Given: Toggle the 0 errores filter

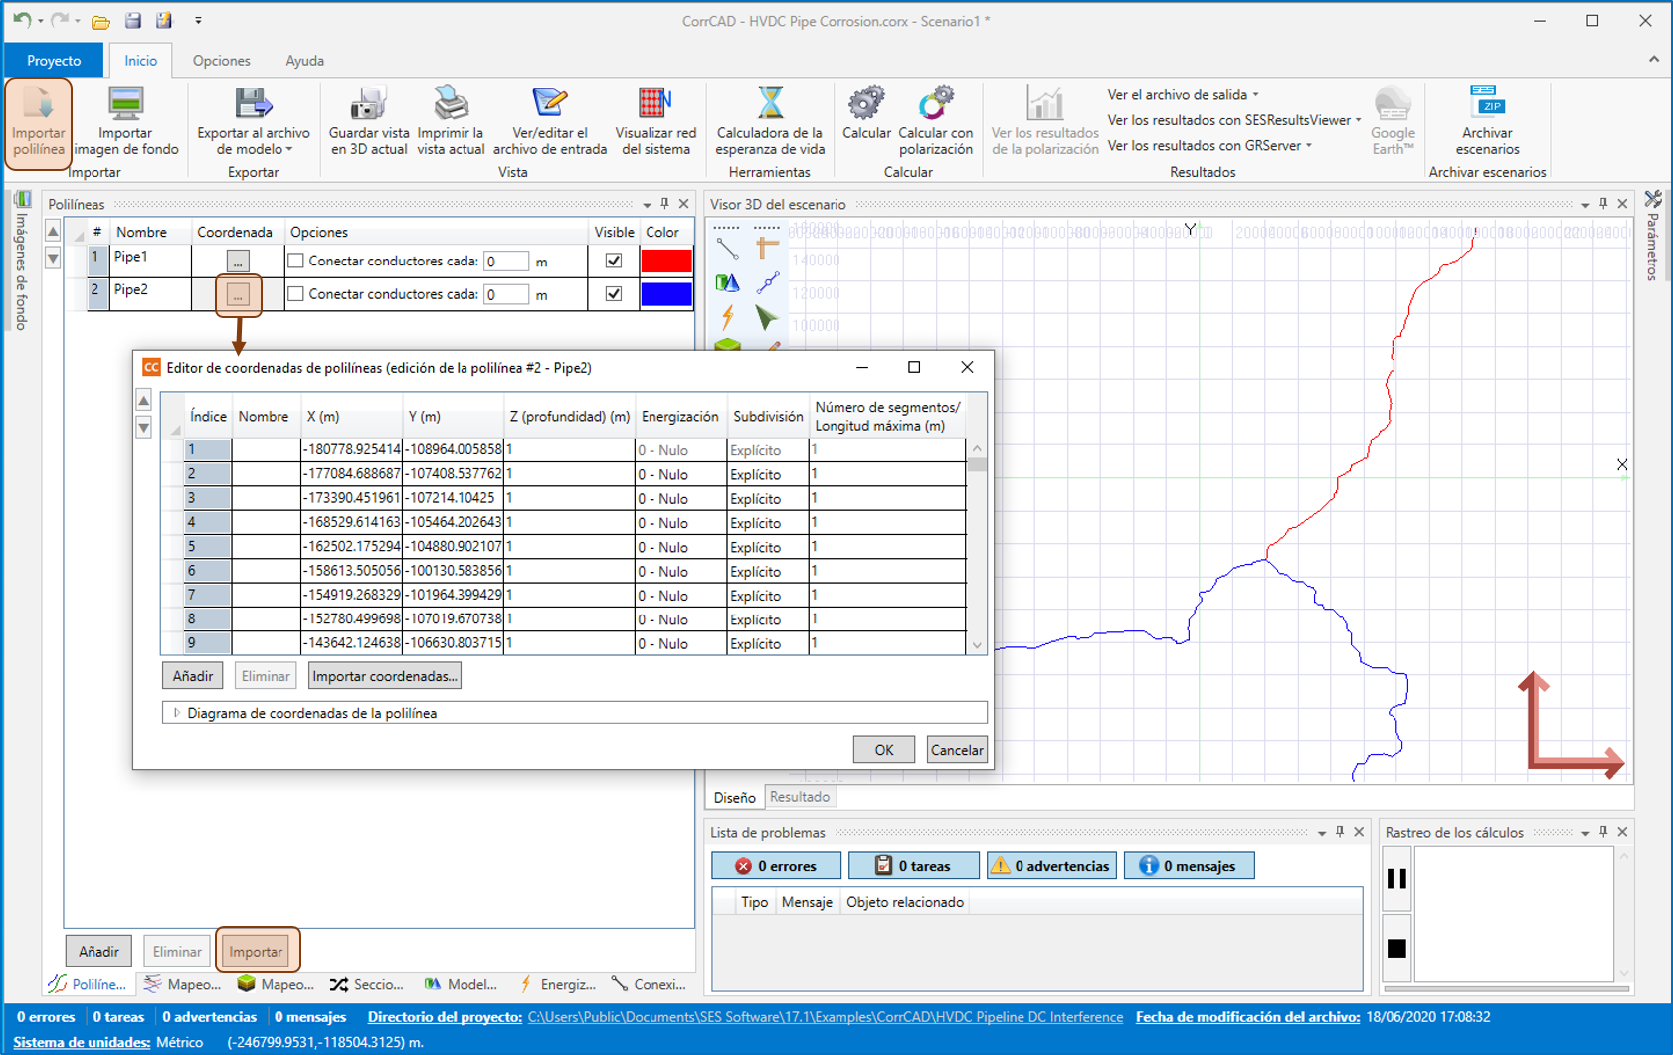Looking at the screenshot, I should 776,866.
